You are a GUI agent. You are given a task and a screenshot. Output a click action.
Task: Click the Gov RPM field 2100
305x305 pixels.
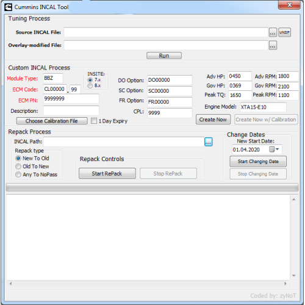click(x=288, y=87)
